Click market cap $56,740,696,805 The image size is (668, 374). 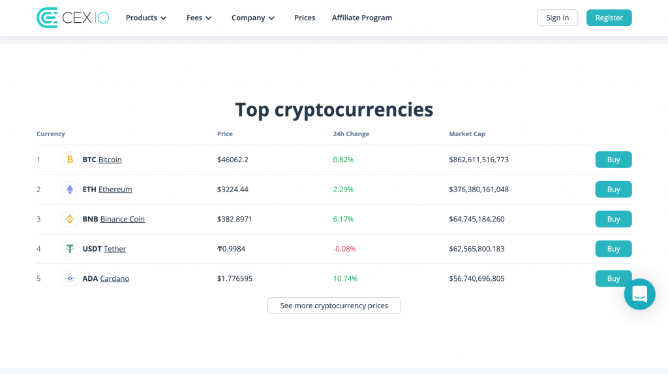click(x=477, y=279)
